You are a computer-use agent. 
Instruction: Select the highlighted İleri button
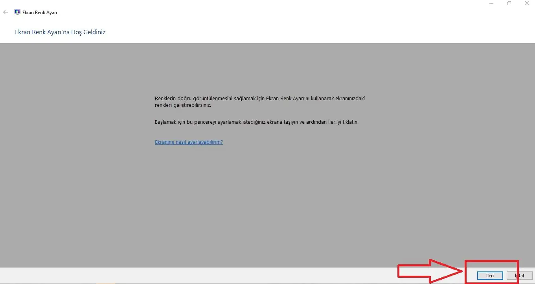coord(490,275)
